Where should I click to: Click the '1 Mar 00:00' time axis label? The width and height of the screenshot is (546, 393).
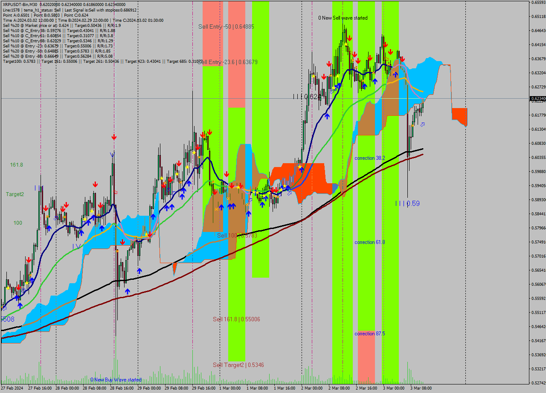pyautogui.click(x=230, y=388)
